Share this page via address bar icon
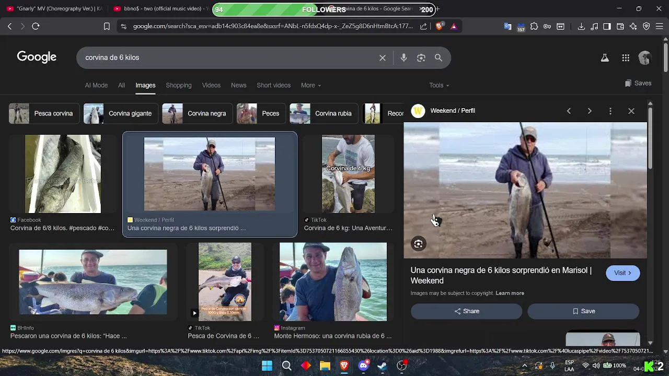Screen dimensions: 669x376 click(x=423, y=26)
